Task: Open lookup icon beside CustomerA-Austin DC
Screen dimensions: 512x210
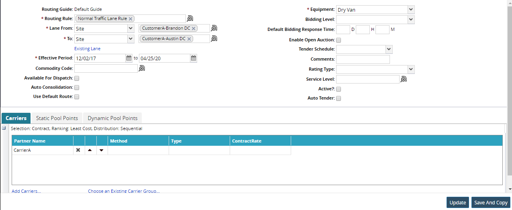Action: [x=214, y=39]
